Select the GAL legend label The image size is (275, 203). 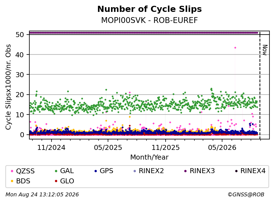tap(67, 171)
